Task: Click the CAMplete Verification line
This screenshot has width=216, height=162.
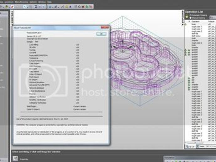Action: (38, 103)
